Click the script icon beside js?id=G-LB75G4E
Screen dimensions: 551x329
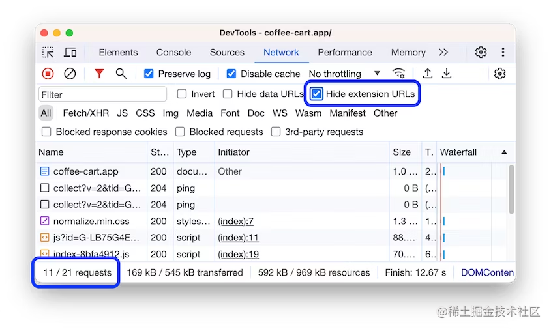(44, 237)
